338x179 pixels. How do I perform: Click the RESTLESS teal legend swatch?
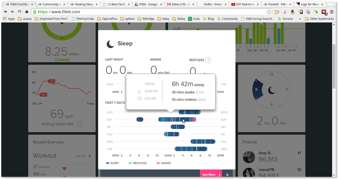(x=130, y=163)
